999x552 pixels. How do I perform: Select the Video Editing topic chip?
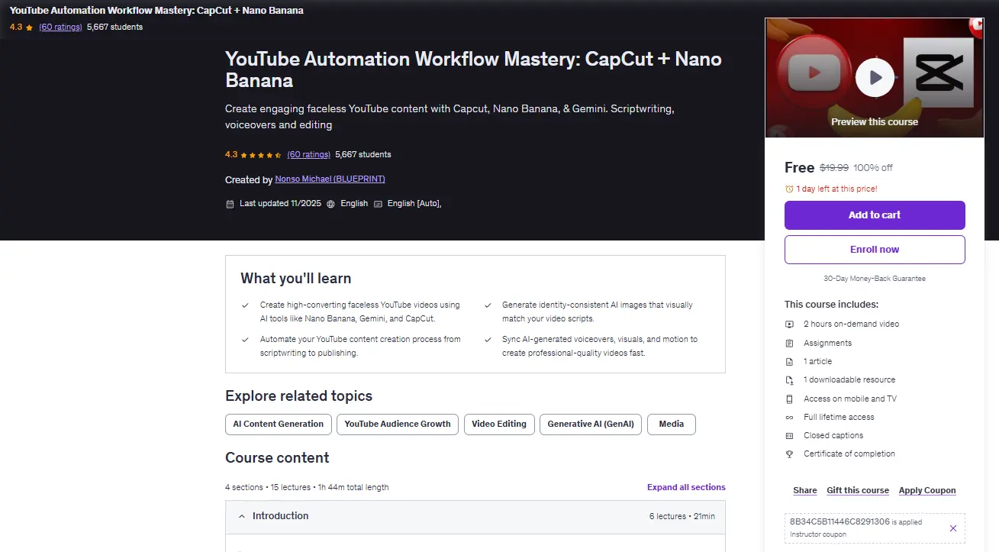pyautogui.click(x=499, y=424)
